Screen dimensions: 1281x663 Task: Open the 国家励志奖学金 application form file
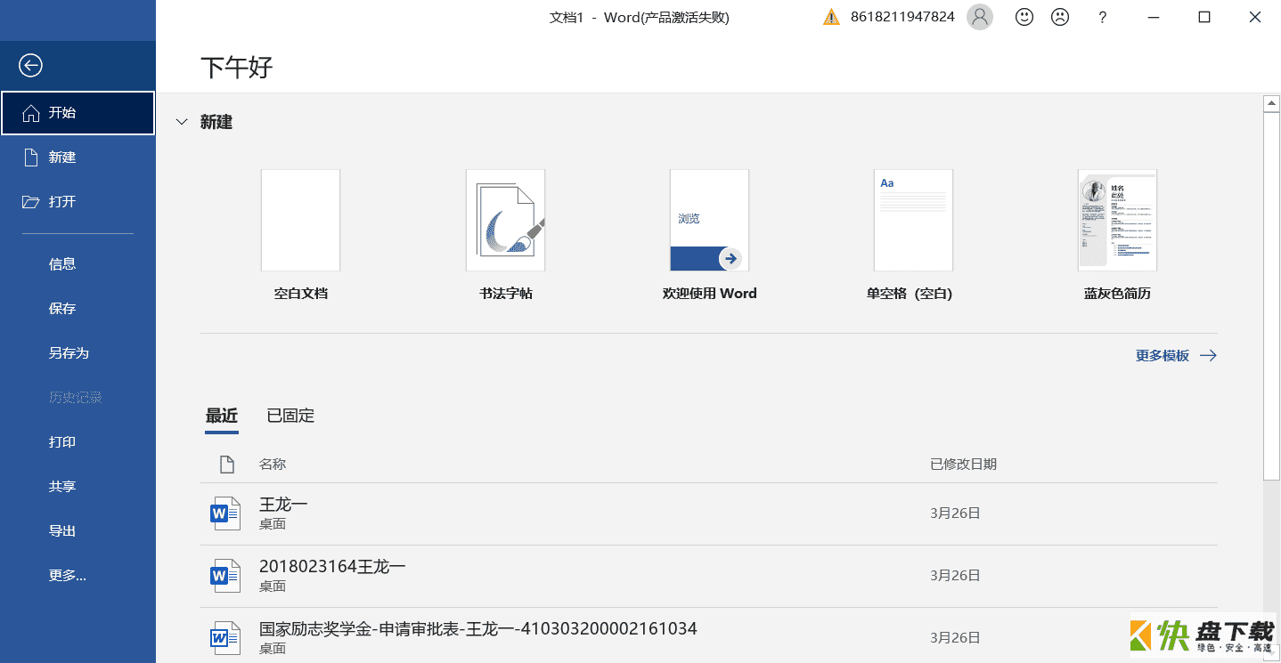point(709,635)
